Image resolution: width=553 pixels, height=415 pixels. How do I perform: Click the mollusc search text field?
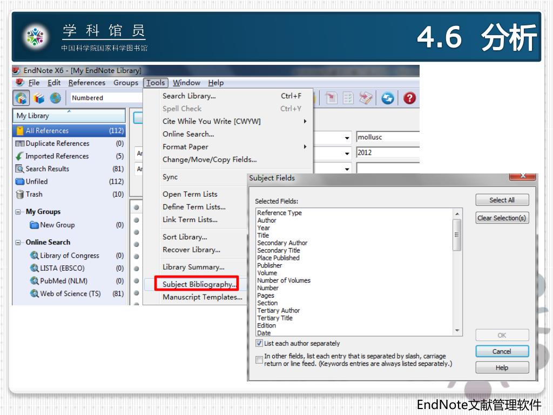tap(388, 137)
